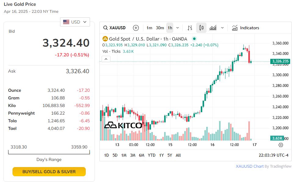Select the candlestick chart style icon

click(x=201, y=28)
